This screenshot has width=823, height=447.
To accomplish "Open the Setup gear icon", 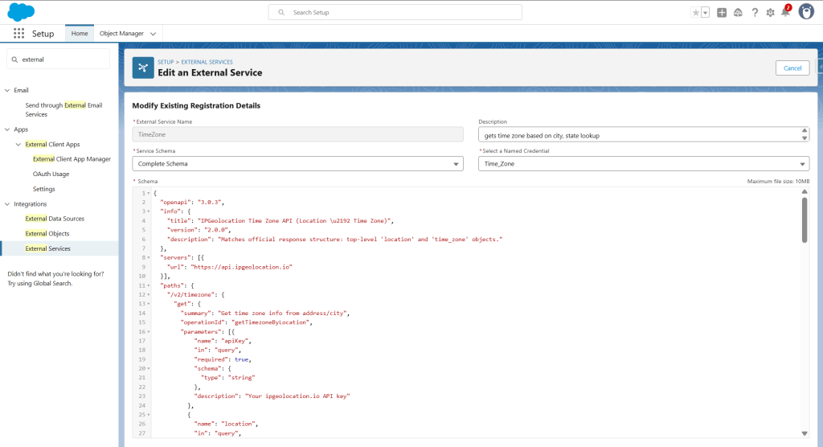I will (771, 13).
